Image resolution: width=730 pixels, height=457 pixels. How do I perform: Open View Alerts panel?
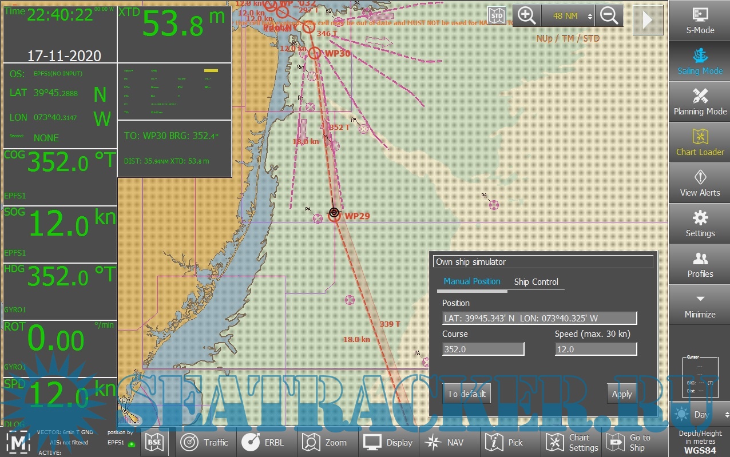coord(700,183)
